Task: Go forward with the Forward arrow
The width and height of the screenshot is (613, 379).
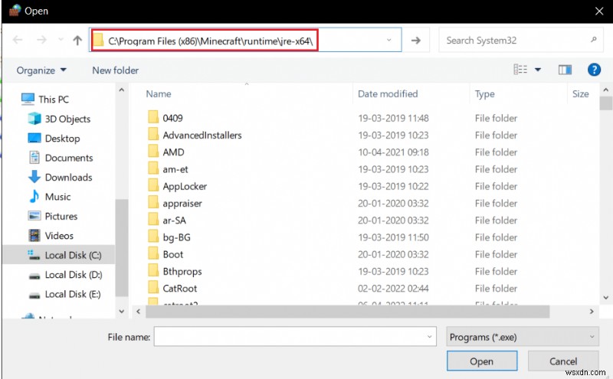Action: [41, 40]
